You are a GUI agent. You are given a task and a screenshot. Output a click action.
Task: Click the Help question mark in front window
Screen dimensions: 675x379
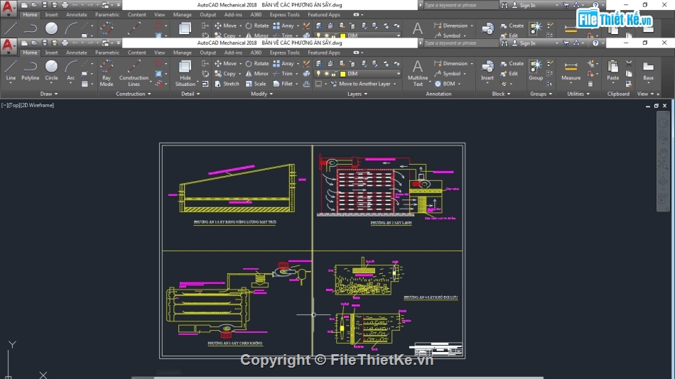click(x=595, y=43)
